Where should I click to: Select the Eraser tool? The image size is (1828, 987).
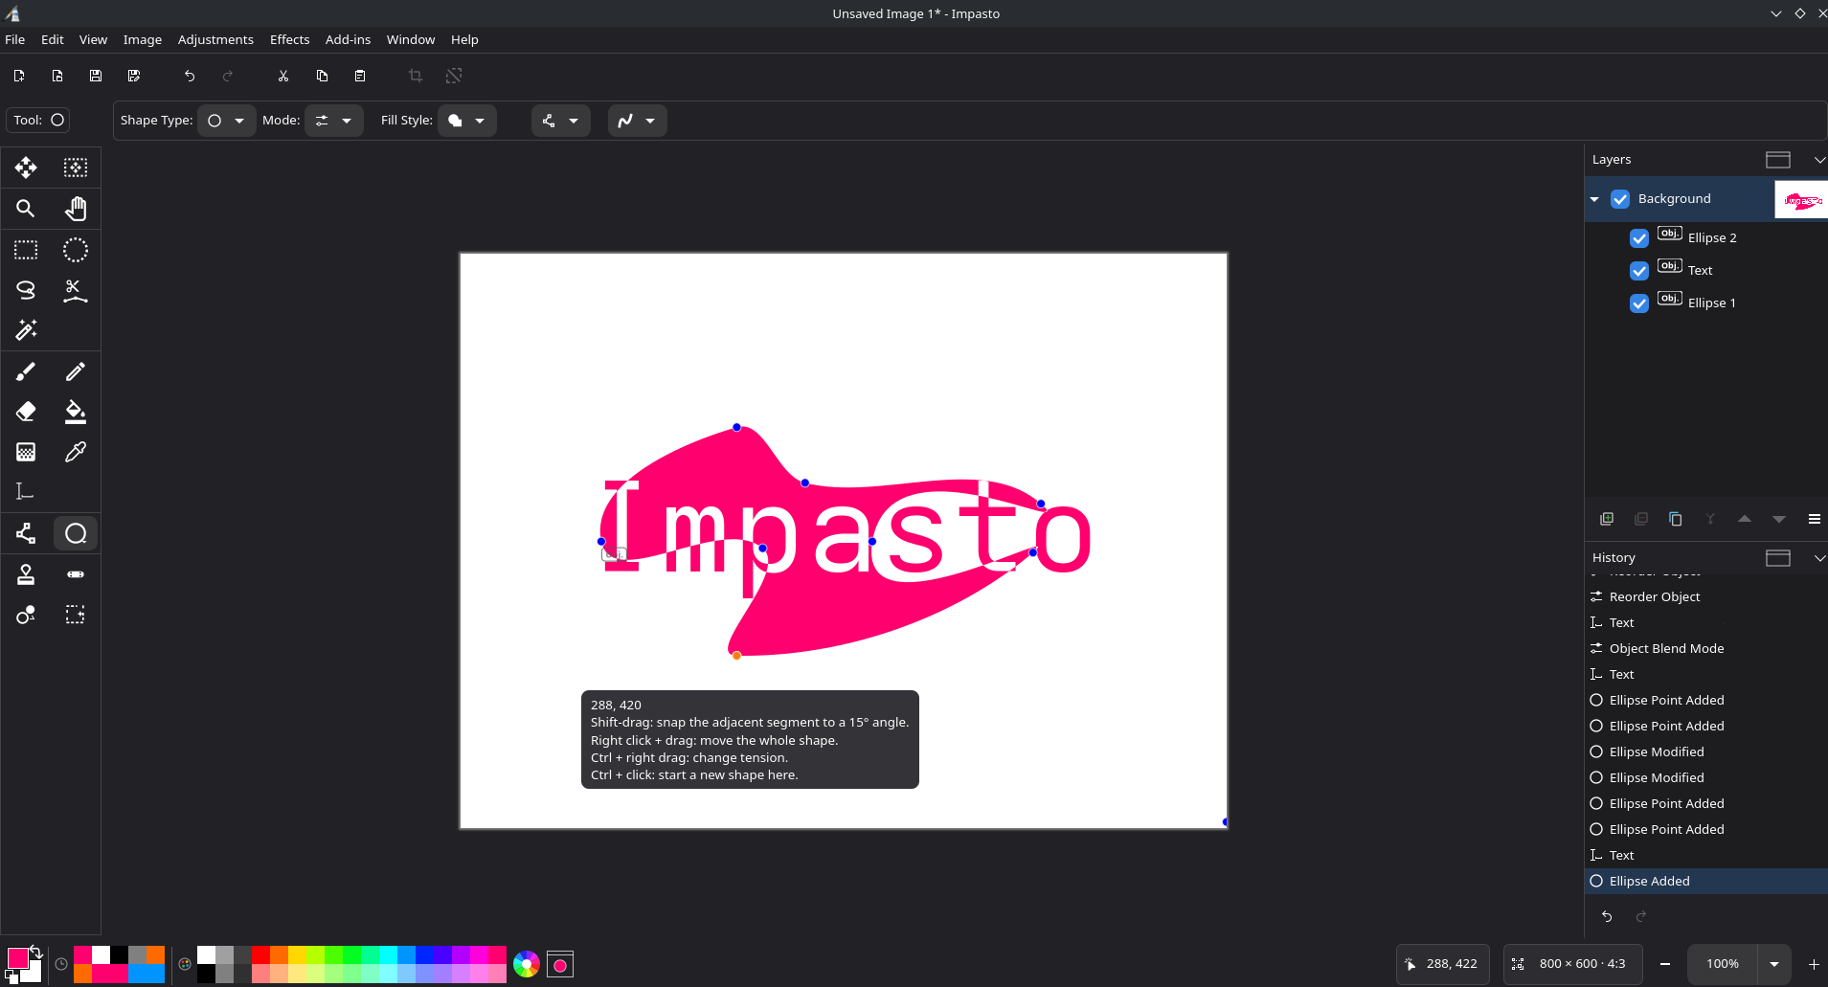(x=26, y=412)
